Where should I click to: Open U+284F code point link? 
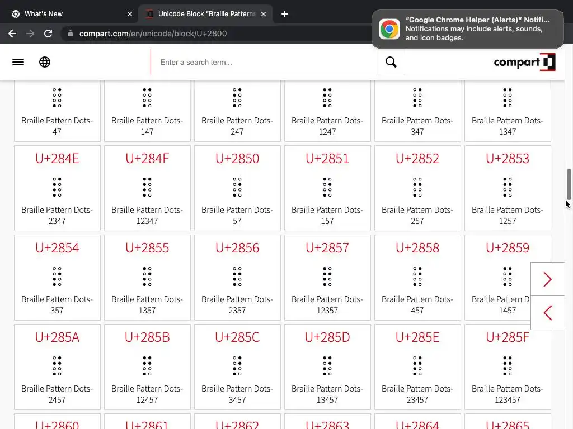click(x=147, y=159)
